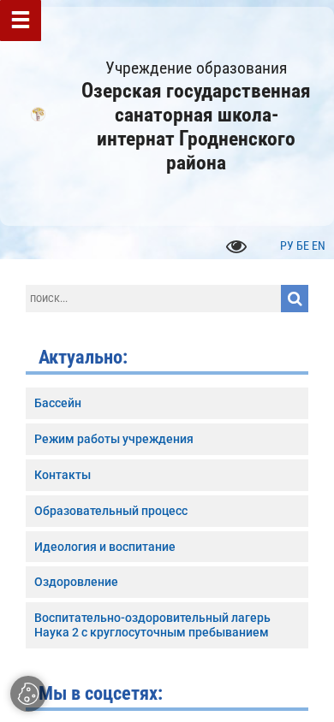334x722 pixels.
Task: Switch language to РУ
Action: [287, 246]
